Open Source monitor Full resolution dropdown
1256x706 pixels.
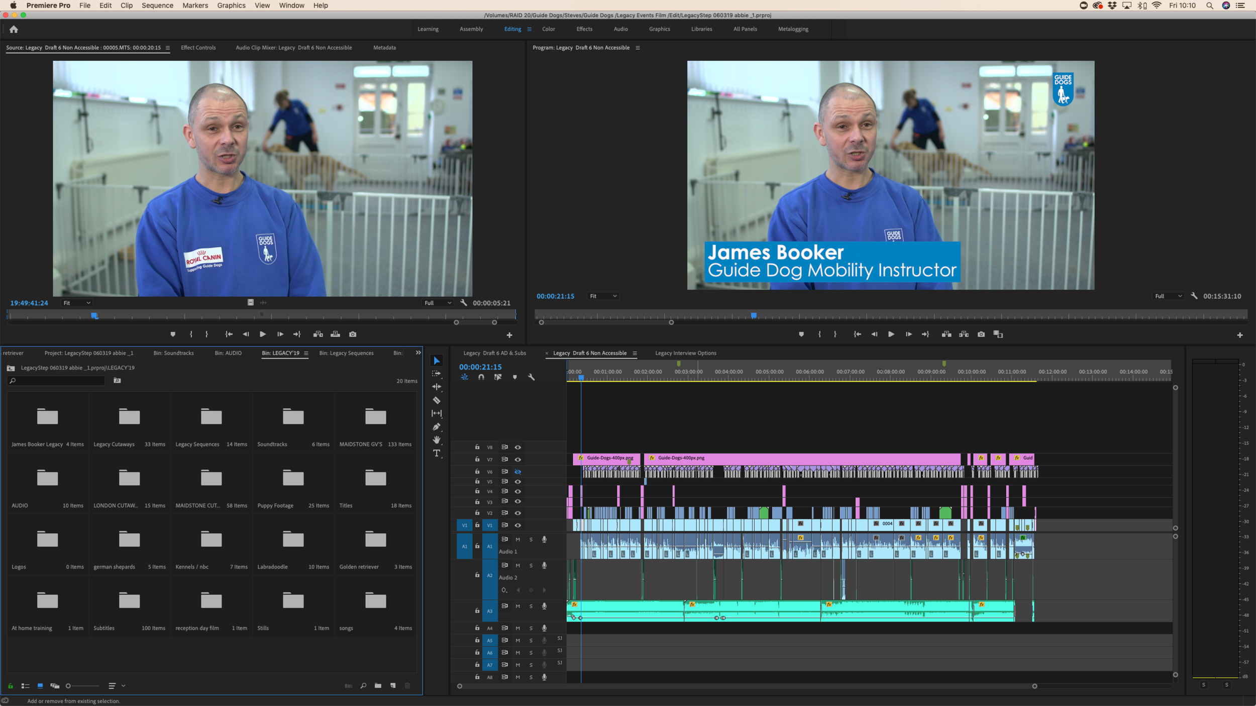click(438, 303)
